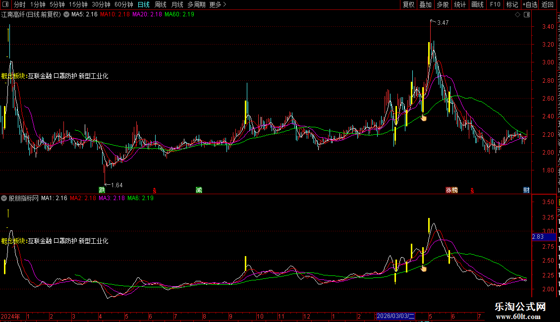This screenshot has width=560, height=322.
Task: Select the 周线 weekly chart tab
Action: 161,4
